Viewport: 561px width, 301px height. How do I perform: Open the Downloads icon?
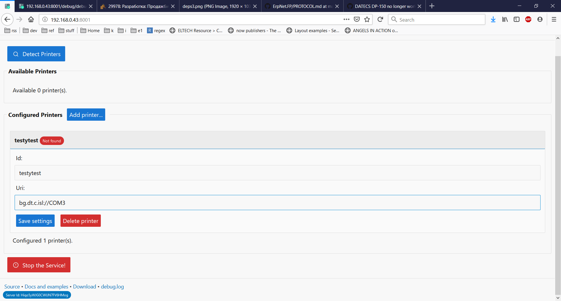pyautogui.click(x=493, y=19)
